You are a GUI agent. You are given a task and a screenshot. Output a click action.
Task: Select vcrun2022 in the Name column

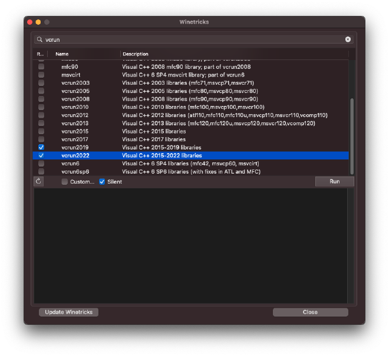tap(75, 155)
